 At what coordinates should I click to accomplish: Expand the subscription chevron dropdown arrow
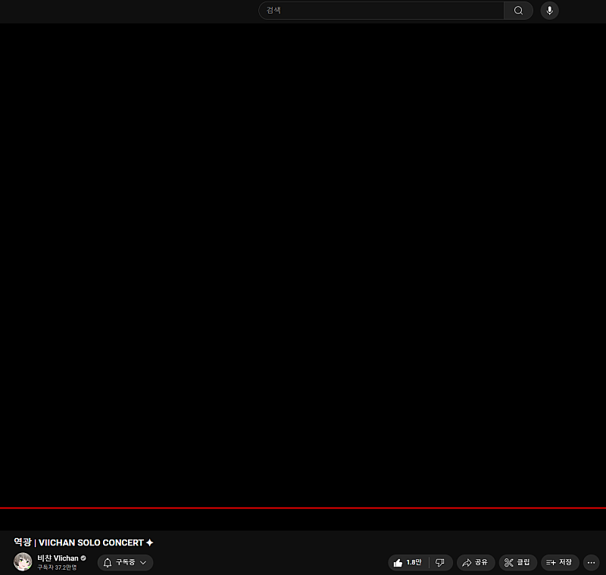point(143,563)
